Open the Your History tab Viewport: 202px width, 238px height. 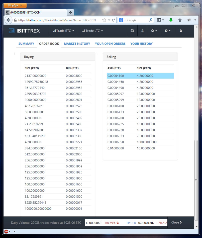point(142,44)
